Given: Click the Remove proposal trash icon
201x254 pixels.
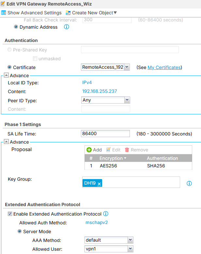Looking at the screenshot, I should pyautogui.click(x=127, y=150).
